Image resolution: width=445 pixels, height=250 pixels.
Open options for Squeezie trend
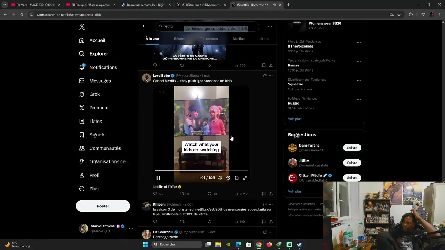(x=359, y=80)
